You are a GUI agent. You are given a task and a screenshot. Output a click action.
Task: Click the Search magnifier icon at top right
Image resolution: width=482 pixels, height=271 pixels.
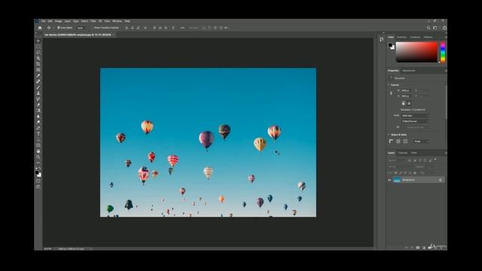(429, 28)
